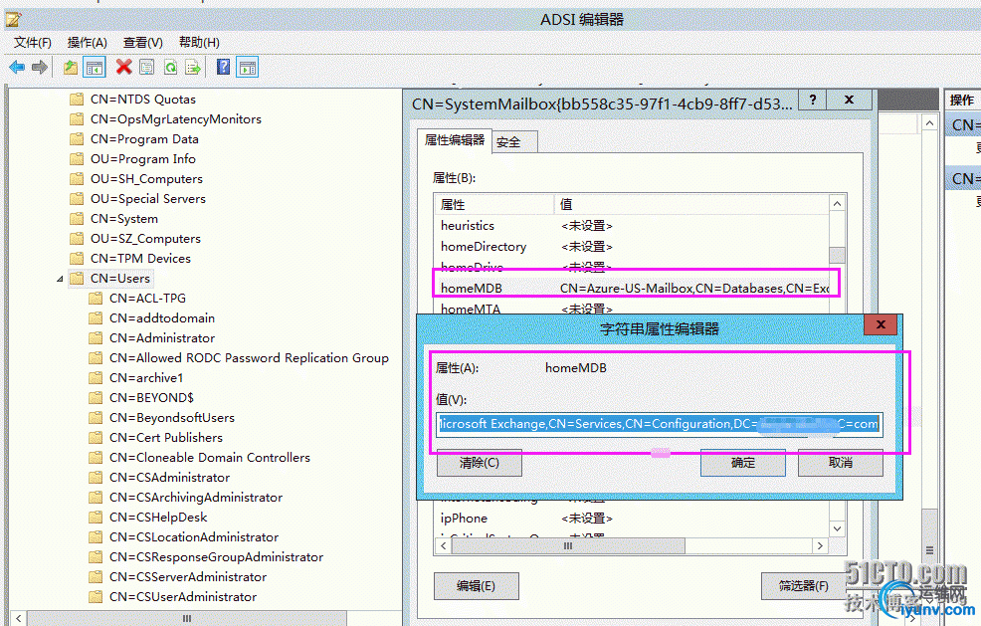Click the folder icon of CN=archive1
Screen dimensions: 981x626
[x=96, y=377]
